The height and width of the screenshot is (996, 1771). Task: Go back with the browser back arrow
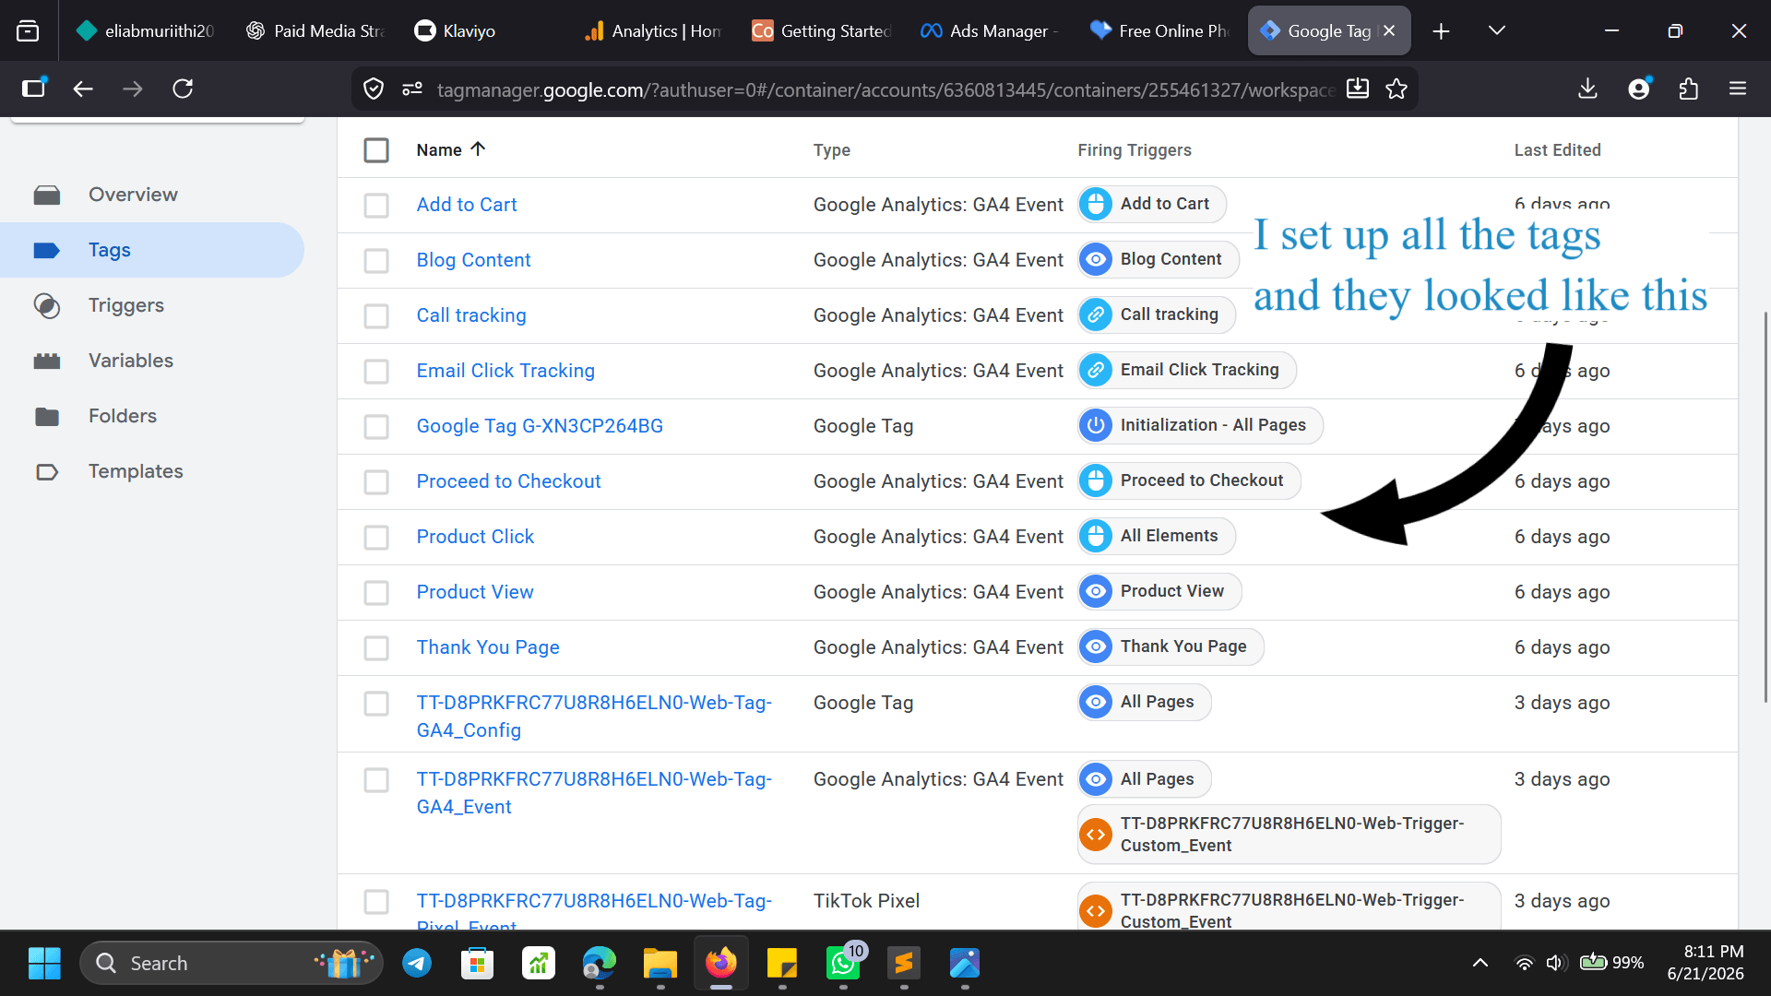(x=83, y=89)
